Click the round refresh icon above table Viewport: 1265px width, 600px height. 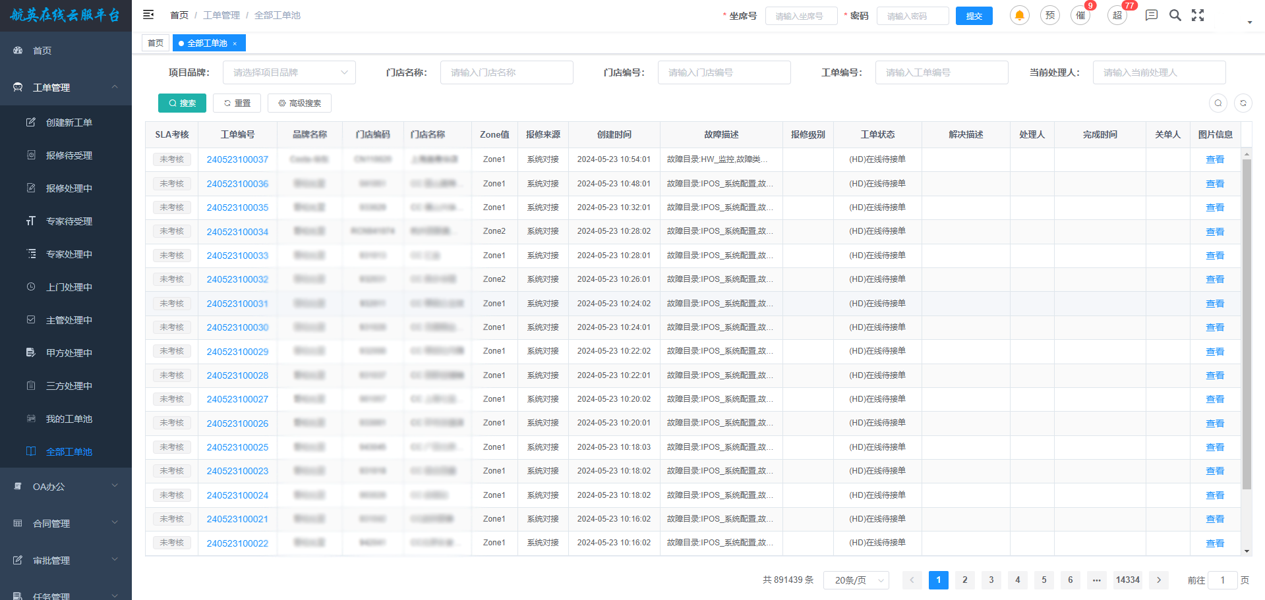pos(1243,103)
